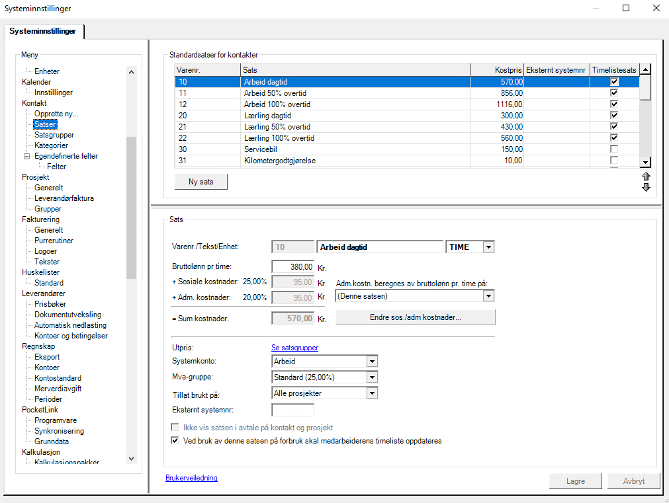
Task: Click the Ny sats button
Action: (201, 182)
